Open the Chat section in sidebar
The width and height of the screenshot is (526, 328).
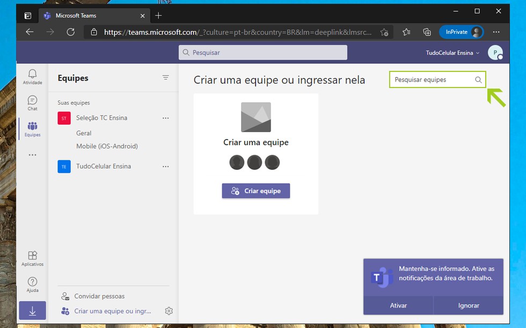pos(32,103)
